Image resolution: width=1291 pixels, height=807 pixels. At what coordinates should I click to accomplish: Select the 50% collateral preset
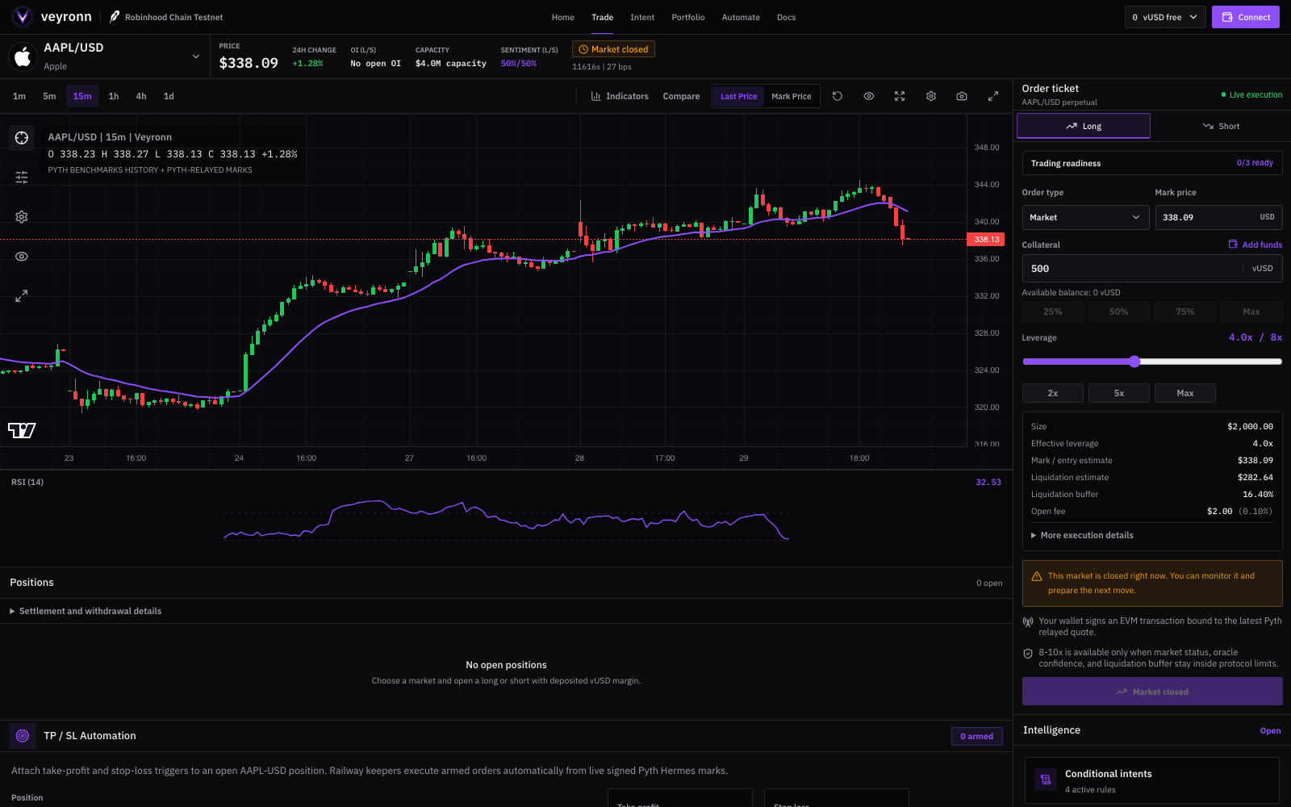[1119, 312]
